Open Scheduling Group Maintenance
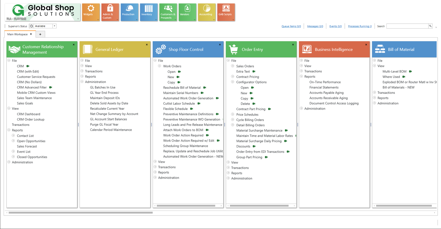This screenshot has width=441, height=229. click(x=186, y=146)
